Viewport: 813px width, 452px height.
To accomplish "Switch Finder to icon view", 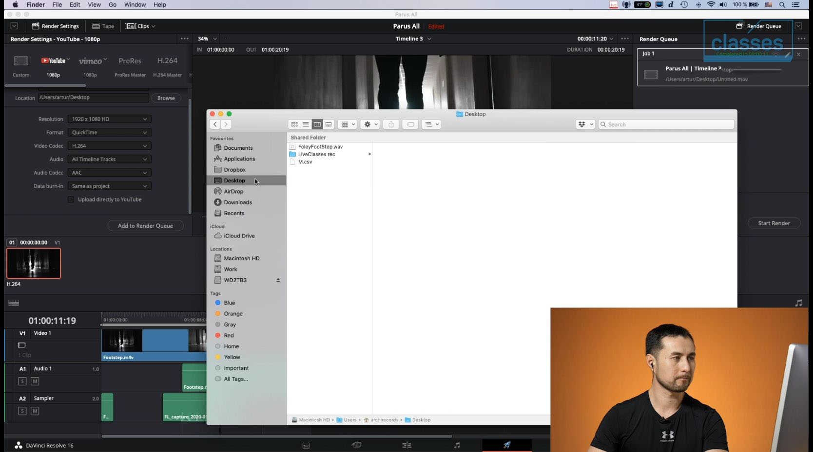I will pyautogui.click(x=294, y=125).
